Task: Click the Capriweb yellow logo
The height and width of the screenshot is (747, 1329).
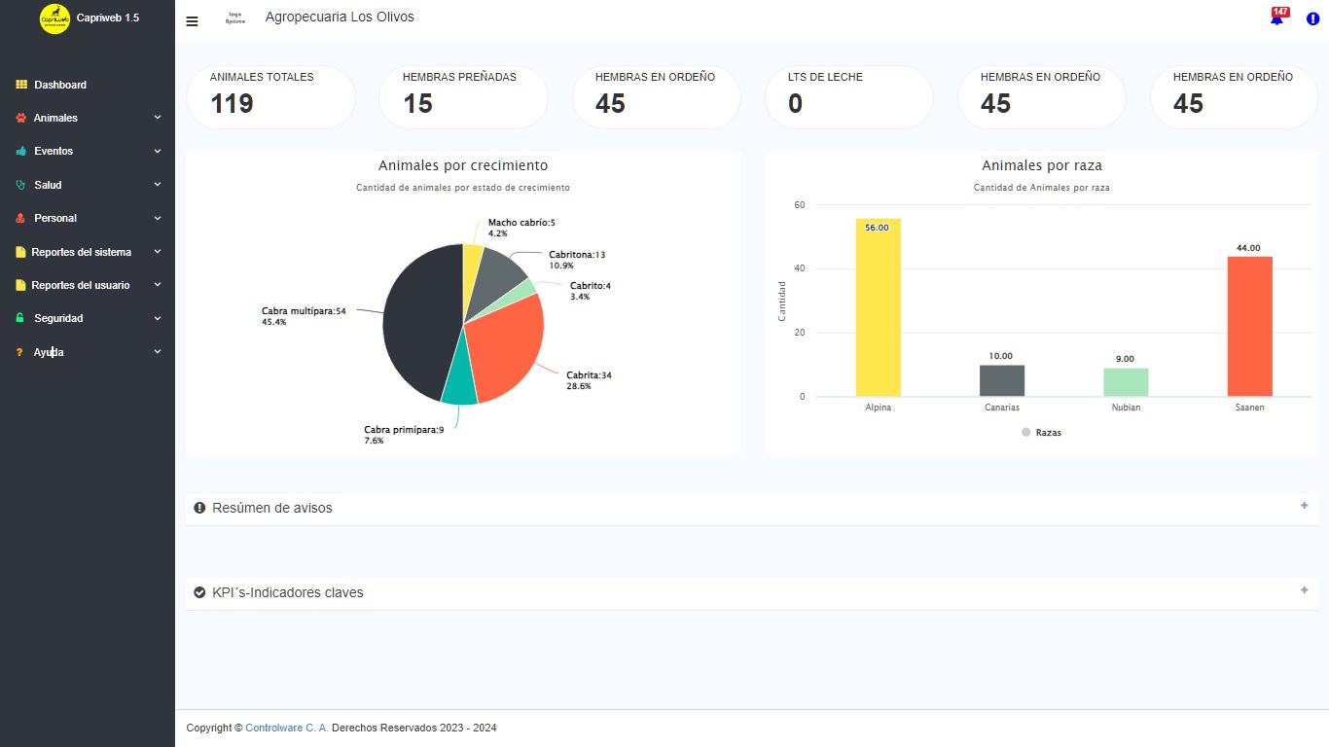Action: pyautogui.click(x=54, y=18)
